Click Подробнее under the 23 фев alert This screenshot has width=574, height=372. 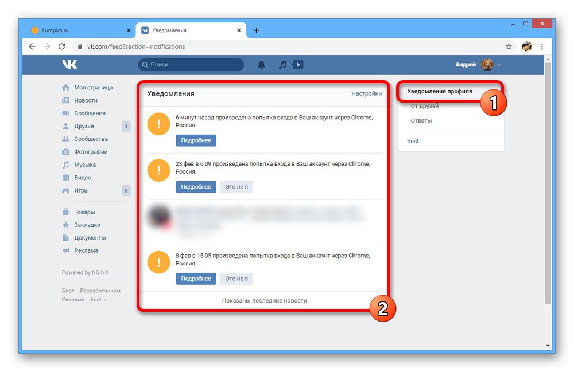click(196, 187)
